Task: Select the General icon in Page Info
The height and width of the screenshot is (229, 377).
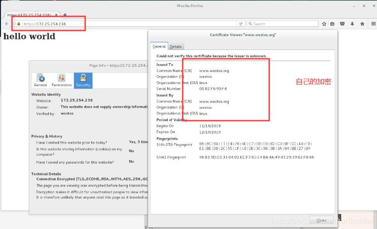Action: coord(40,80)
